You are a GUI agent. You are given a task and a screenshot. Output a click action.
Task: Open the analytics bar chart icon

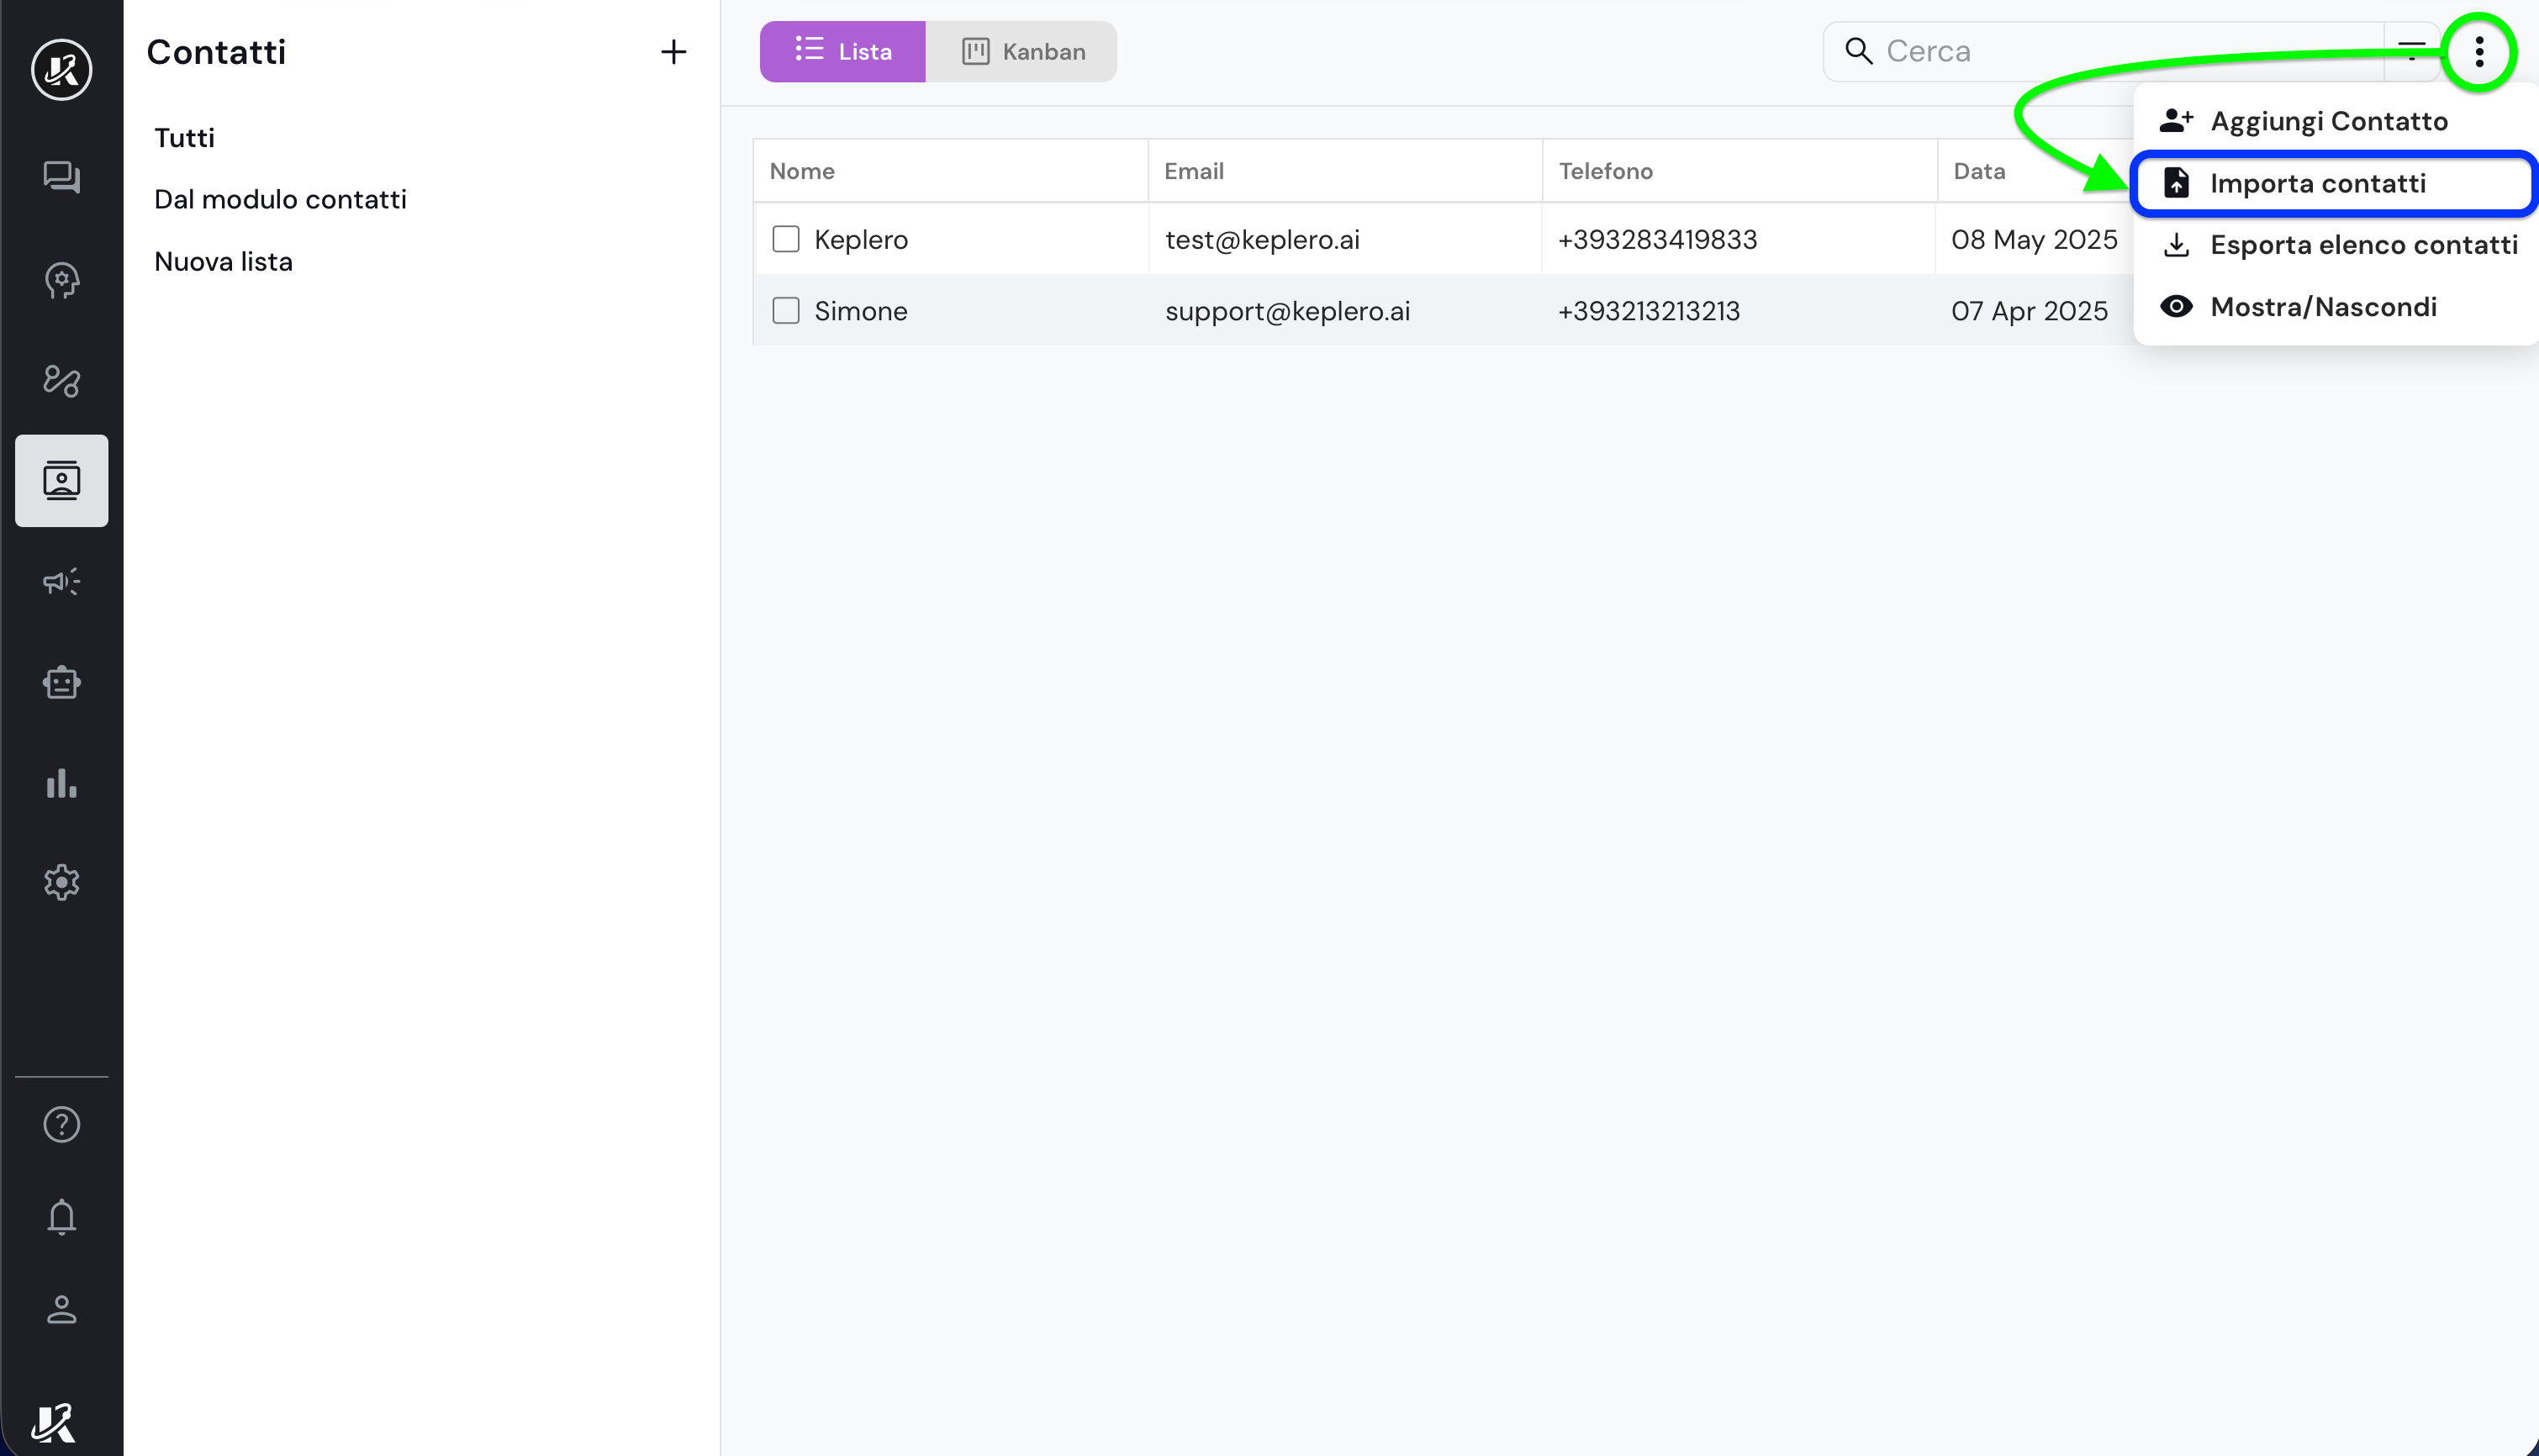(x=61, y=783)
